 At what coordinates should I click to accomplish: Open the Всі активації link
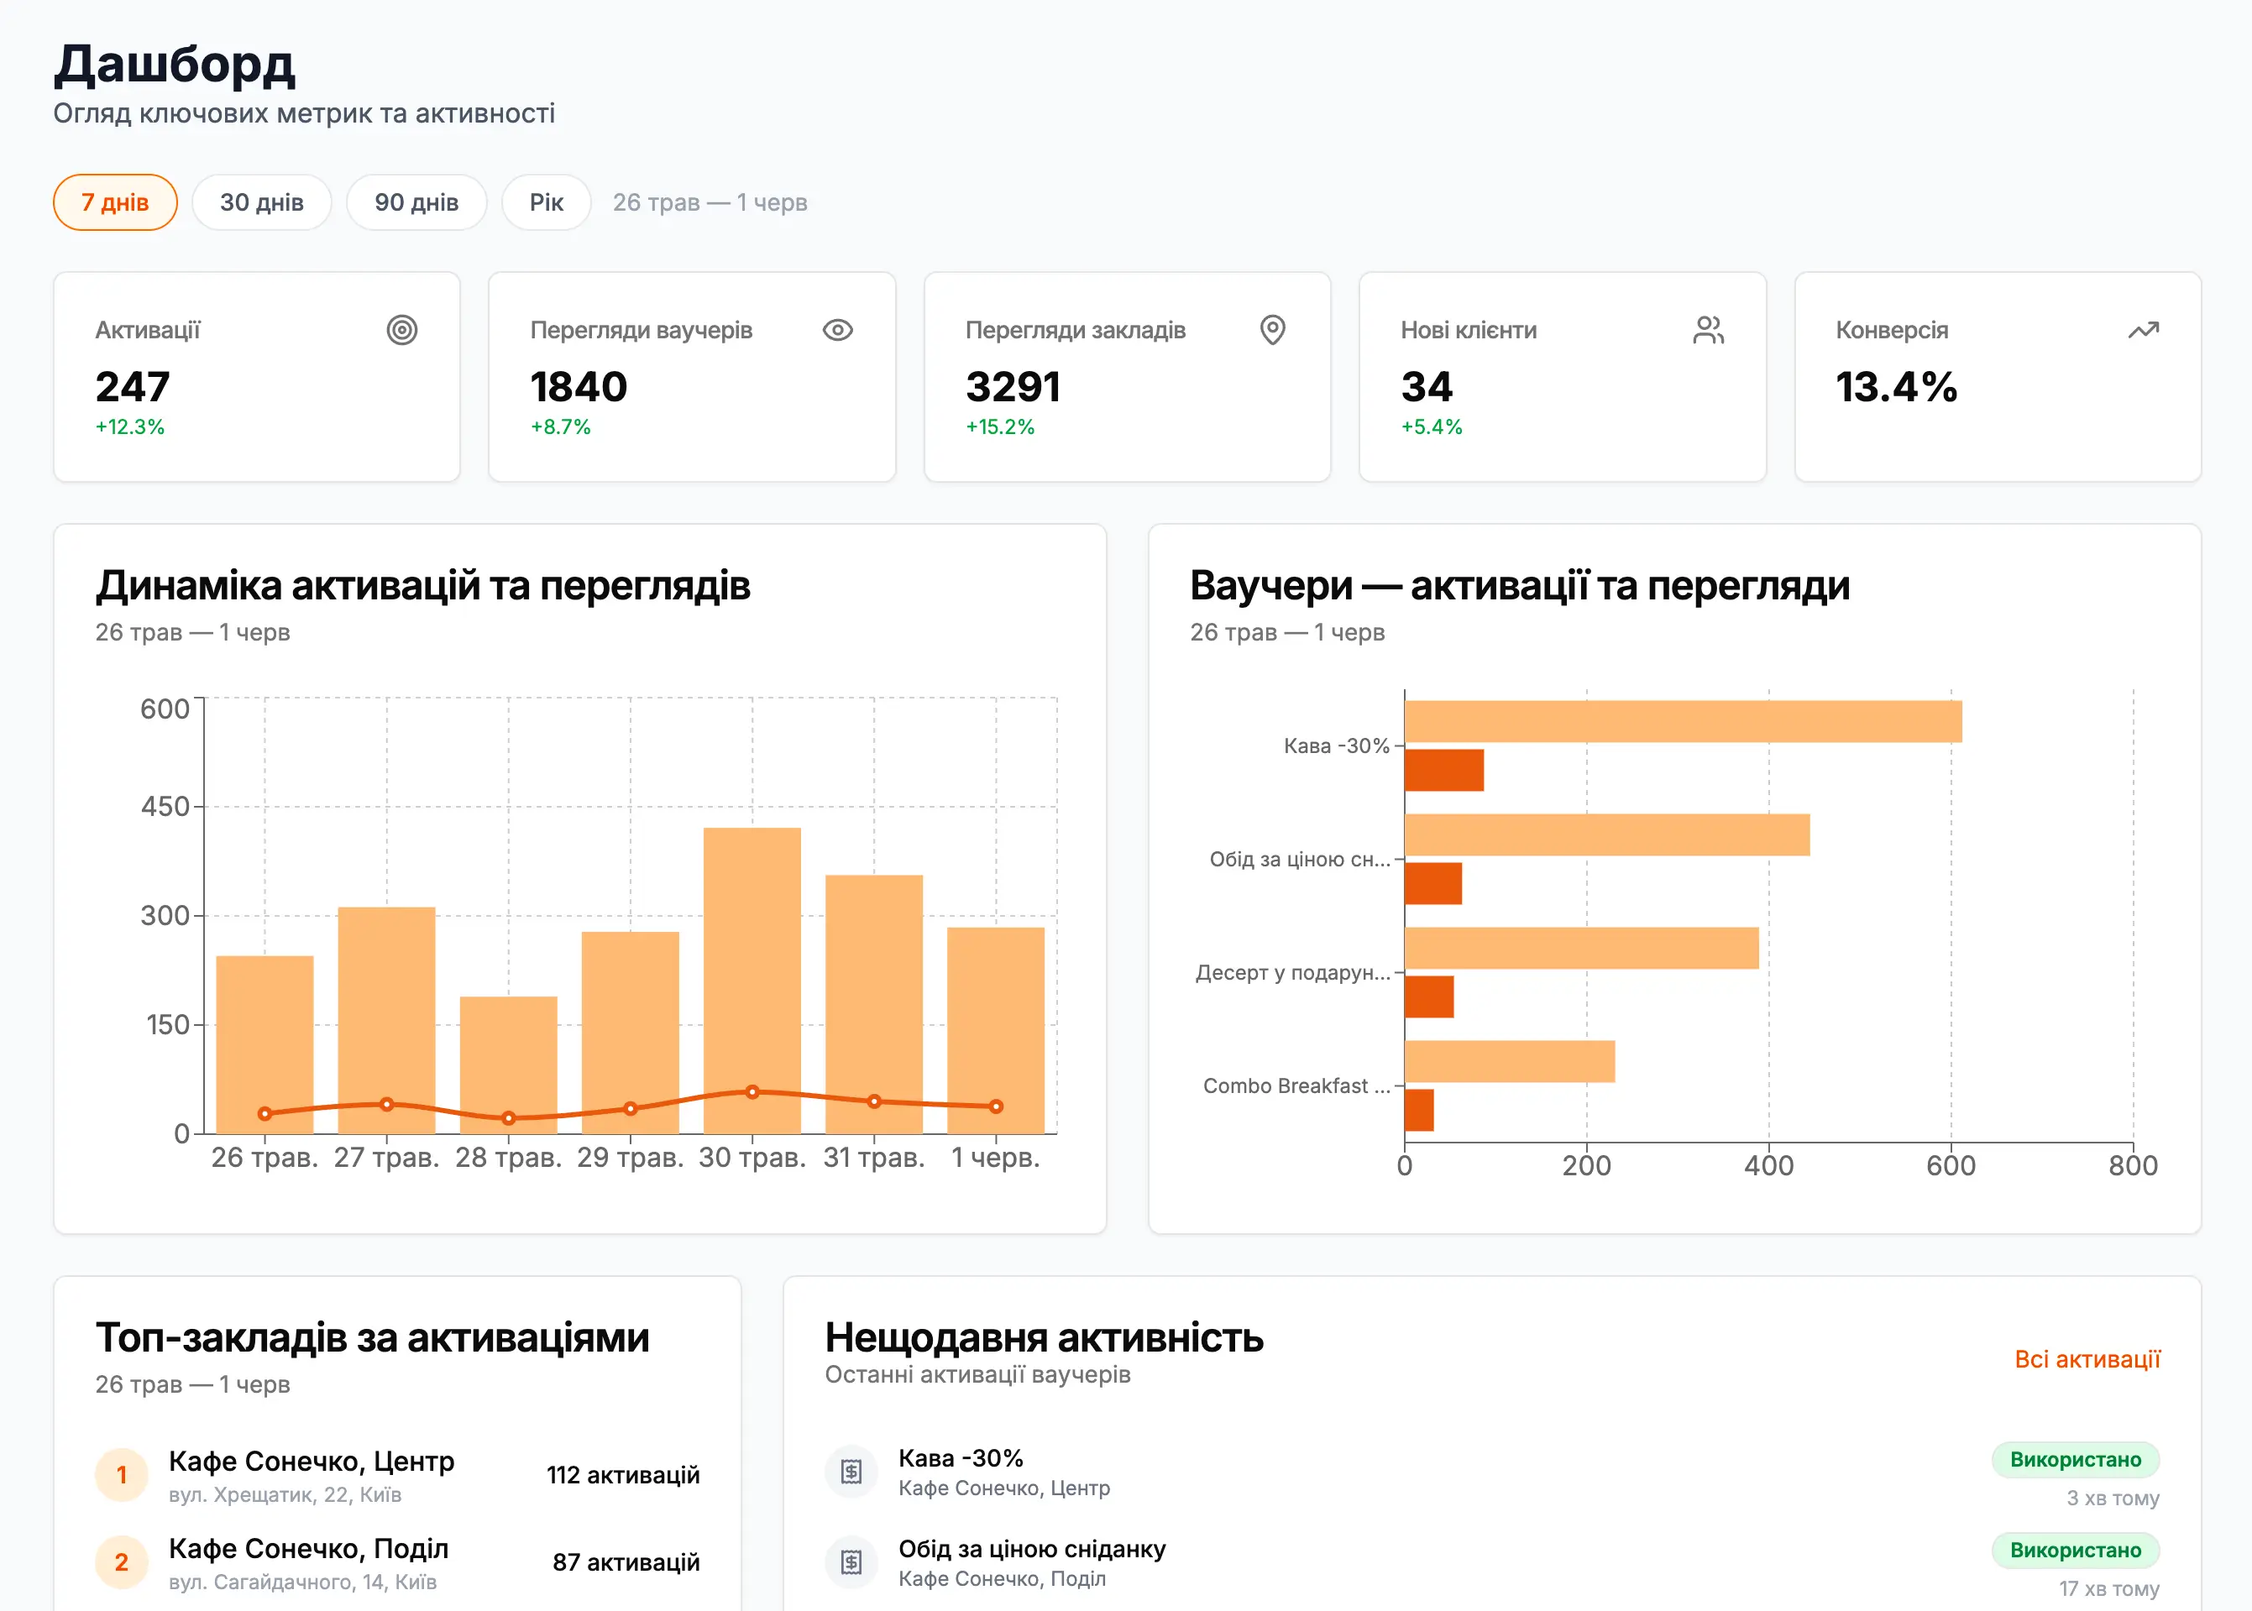point(2087,1359)
